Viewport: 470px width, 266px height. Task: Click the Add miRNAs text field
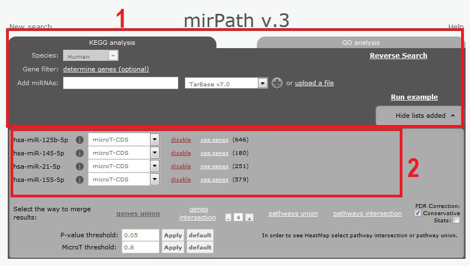pyautogui.click(x=120, y=83)
